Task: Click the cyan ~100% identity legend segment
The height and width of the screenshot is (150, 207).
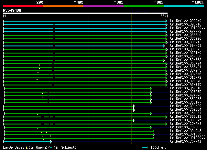Action: tap(184, 6)
